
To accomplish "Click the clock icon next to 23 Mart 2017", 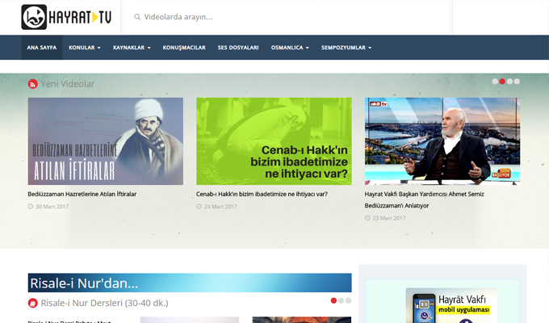I will coord(367,218).
